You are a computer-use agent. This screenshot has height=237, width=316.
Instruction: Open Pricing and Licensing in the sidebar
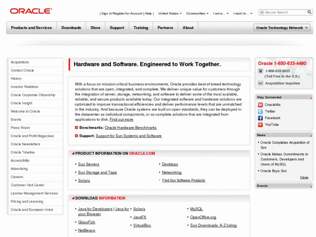pos(27,201)
